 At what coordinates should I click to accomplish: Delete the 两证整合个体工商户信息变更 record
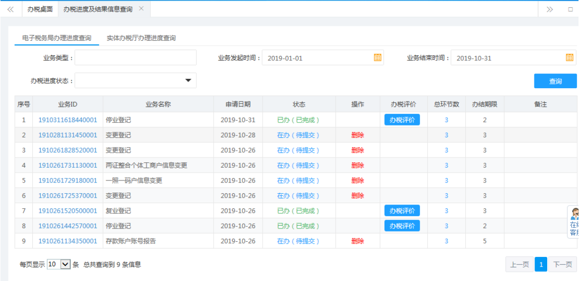[358, 166]
